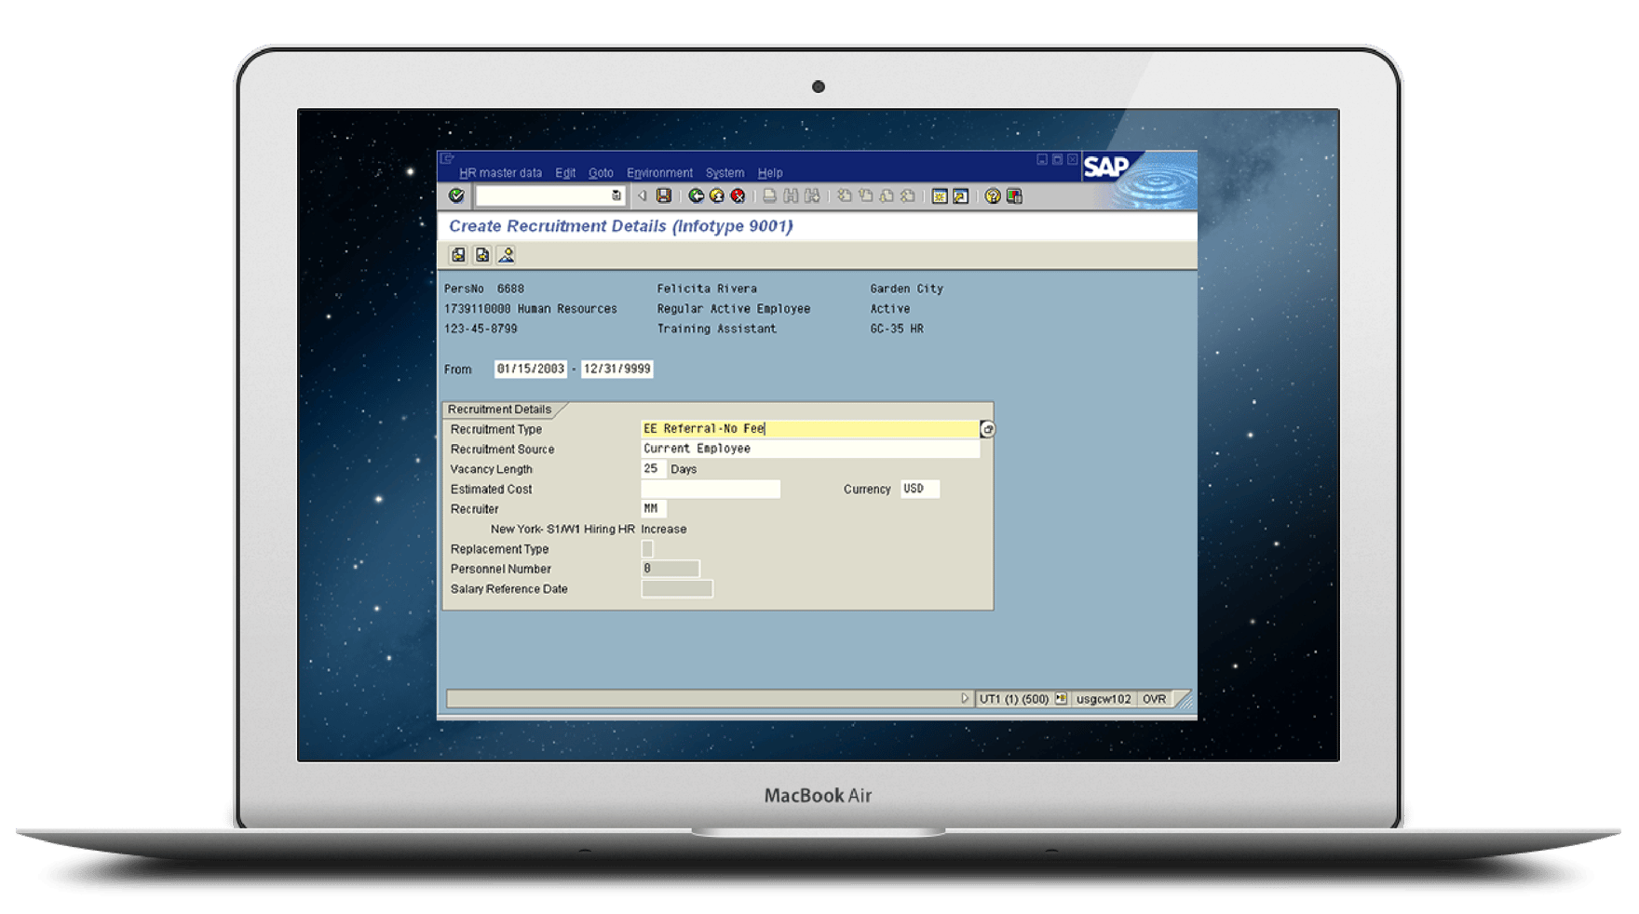Open the Goto menu
Image resolution: width=1639 pixels, height=914 pixels.
point(601,173)
